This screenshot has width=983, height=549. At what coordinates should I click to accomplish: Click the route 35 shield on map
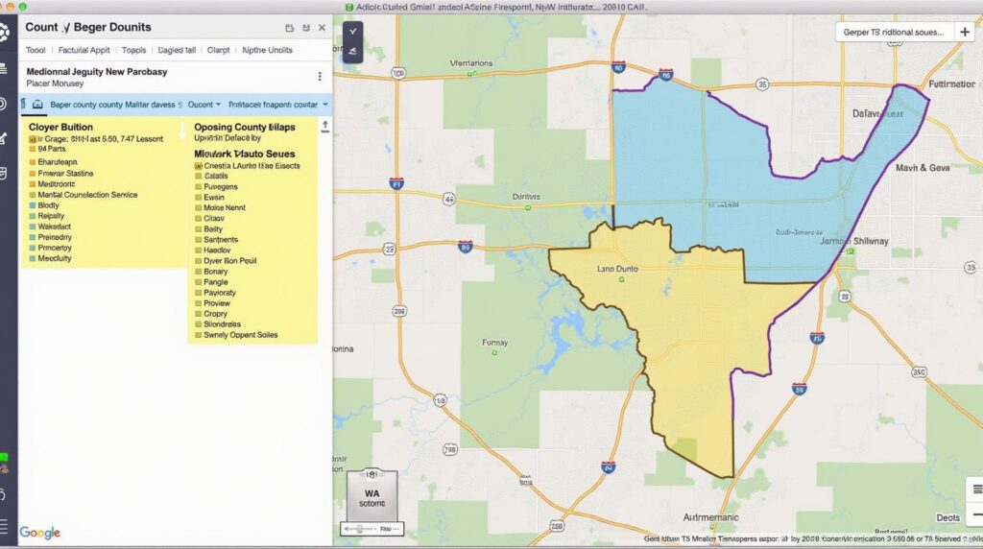pos(762,84)
